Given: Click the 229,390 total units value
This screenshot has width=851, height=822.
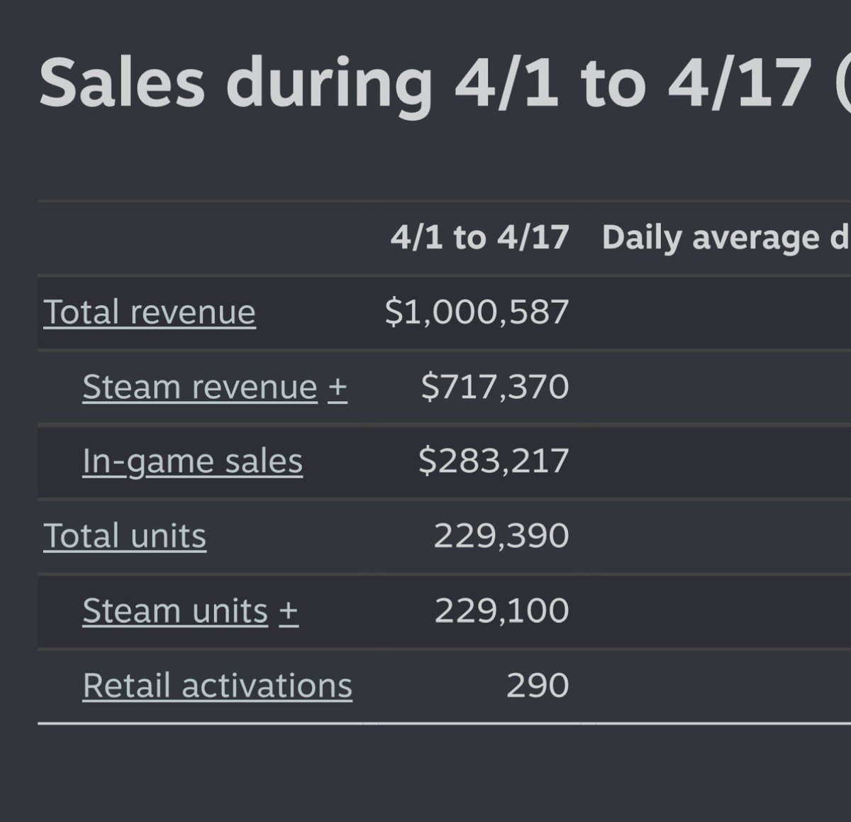Looking at the screenshot, I should click(501, 536).
